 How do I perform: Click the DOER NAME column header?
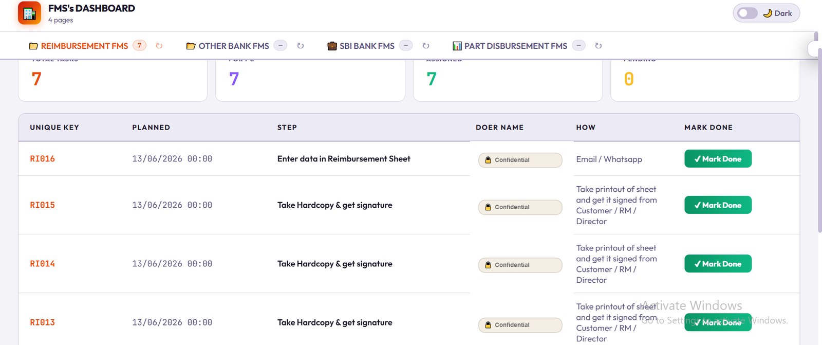pos(499,128)
